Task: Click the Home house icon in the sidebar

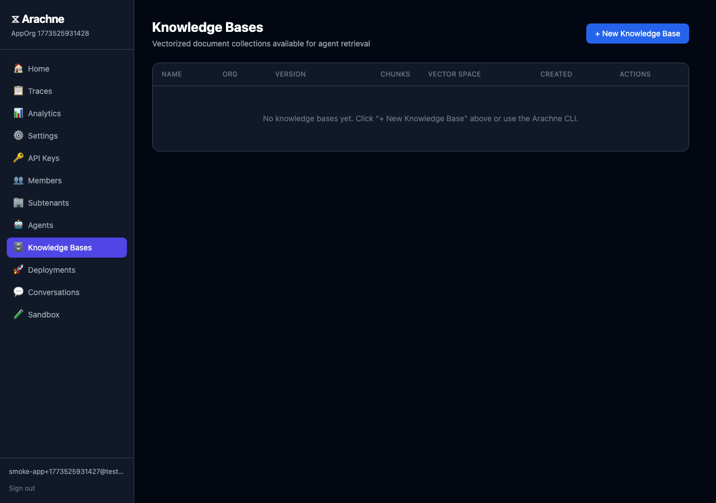Action: coord(17,68)
